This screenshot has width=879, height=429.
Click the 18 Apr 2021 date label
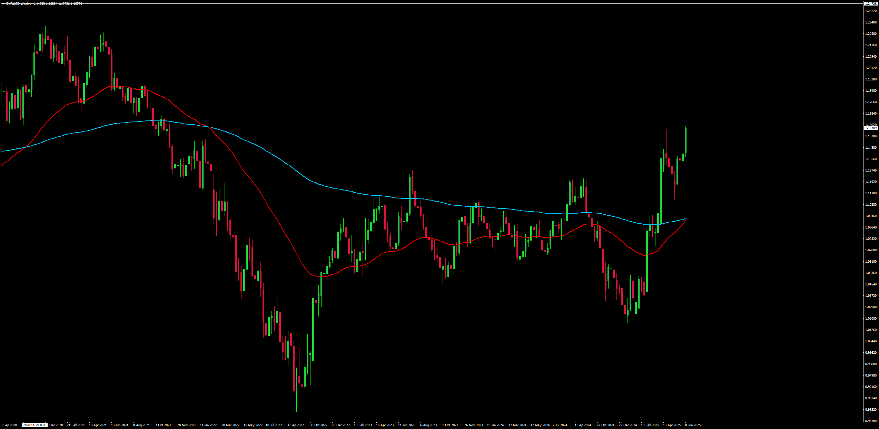[x=98, y=425]
